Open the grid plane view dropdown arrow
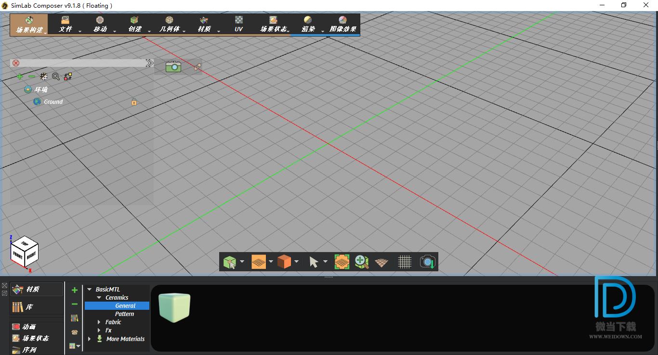 271,262
